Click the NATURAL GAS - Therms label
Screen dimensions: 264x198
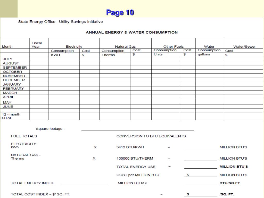point(26,156)
